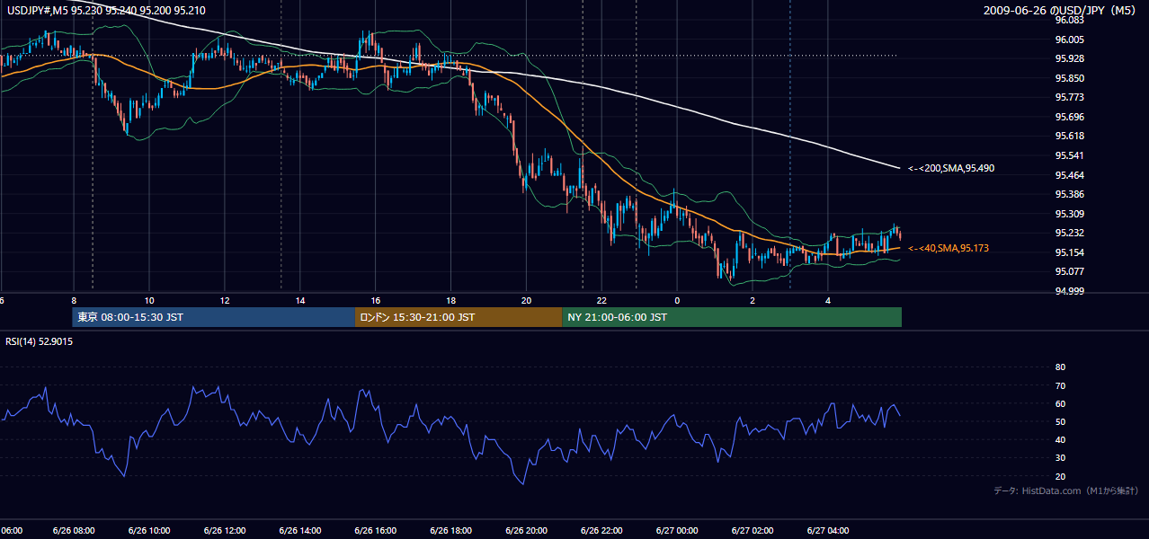This screenshot has height=539, width=1149.
Task: Click hour marker 22 under price chart
Action: point(601,300)
